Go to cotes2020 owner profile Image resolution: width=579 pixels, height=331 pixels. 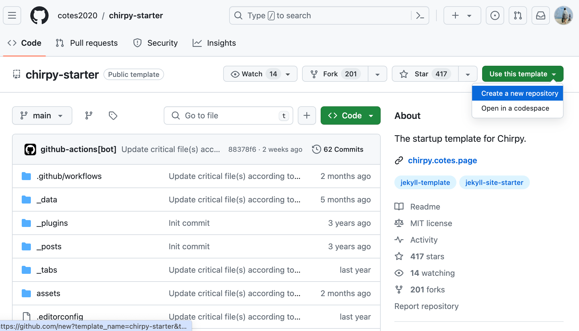[77, 15]
